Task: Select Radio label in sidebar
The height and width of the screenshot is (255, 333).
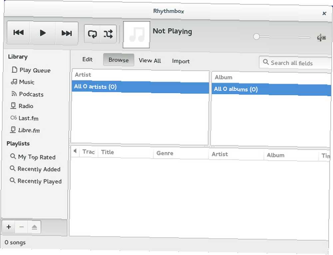Action: (x=26, y=106)
